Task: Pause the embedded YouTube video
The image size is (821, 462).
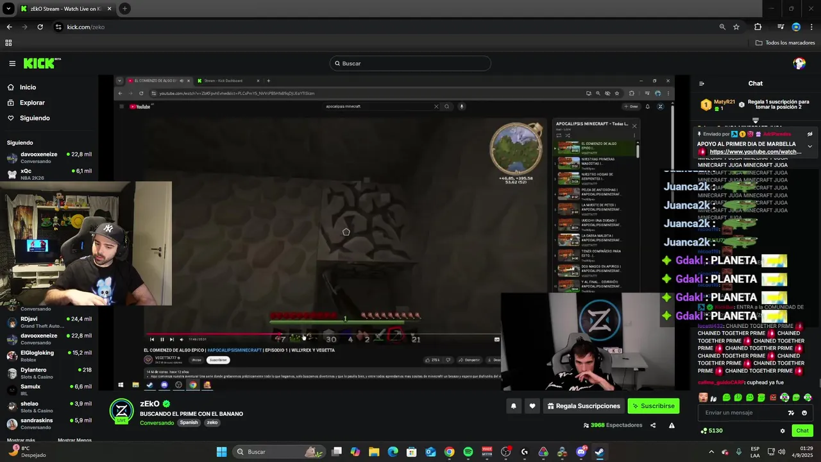Action: click(162, 339)
